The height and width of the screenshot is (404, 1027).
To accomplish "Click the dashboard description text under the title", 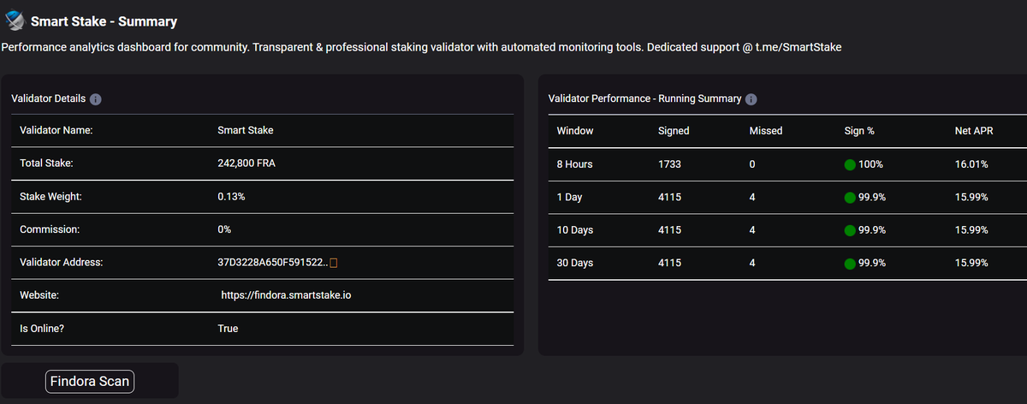I will tap(422, 49).
